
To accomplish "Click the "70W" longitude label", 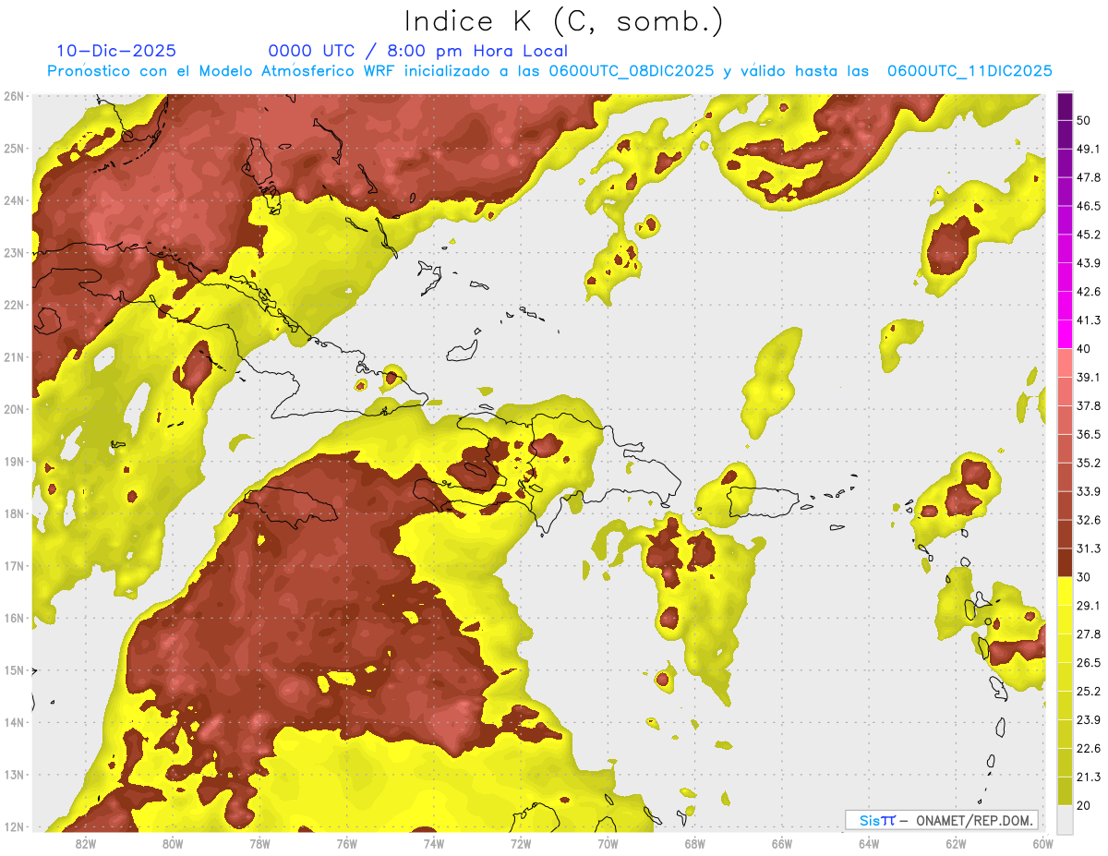I will click(608, 844).
